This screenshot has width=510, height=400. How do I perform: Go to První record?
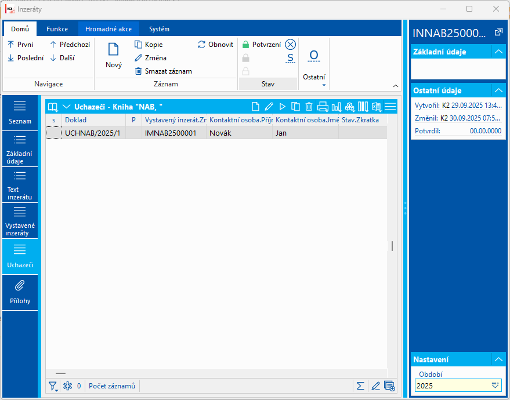tap(20, 45)
